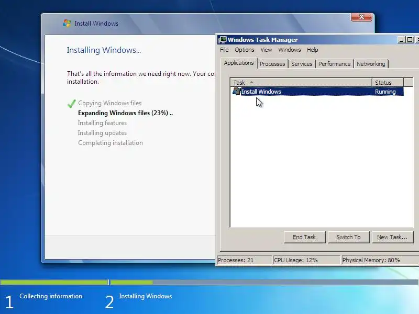
Task: Click the Installing features step
Action: click(102, 123)
